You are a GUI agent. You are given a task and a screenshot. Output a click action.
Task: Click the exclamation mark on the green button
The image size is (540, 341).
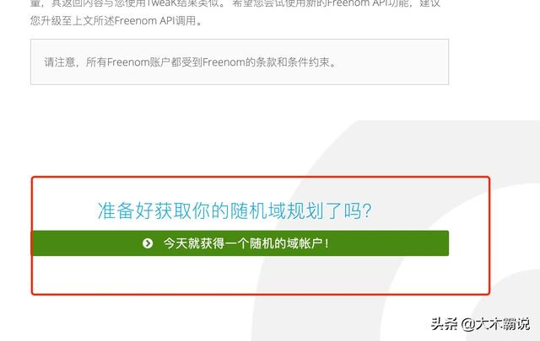point(327,243)
